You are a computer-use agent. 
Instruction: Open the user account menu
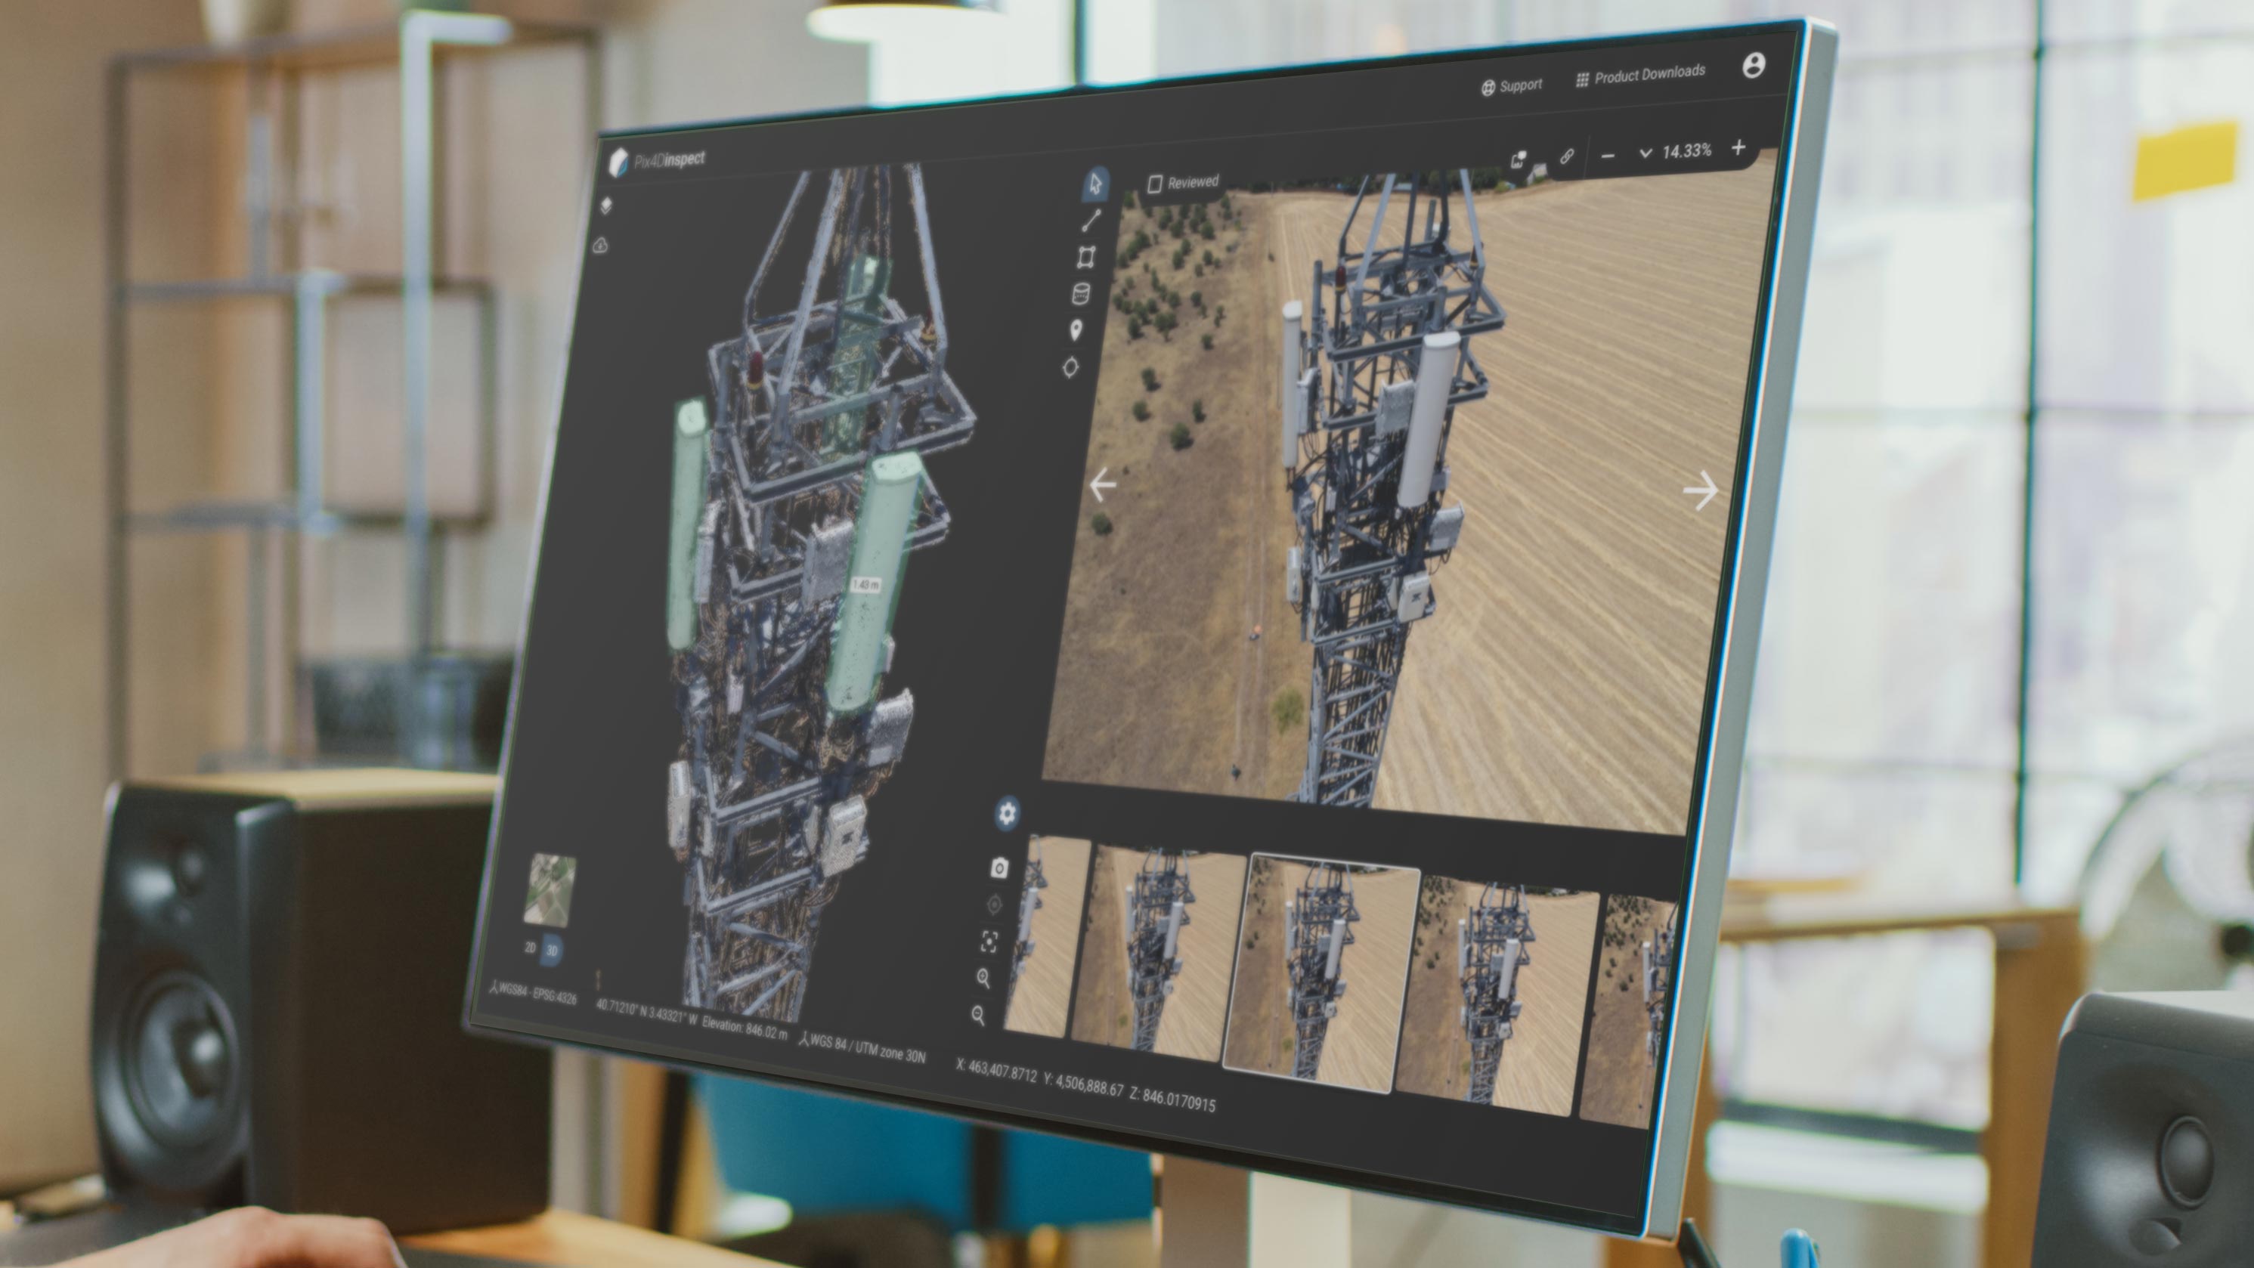[1754, 65]
